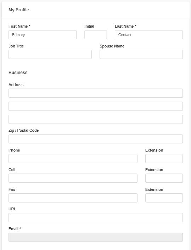Viewport: 191px width, 250px height.
Task: Click the third Address line field
Action: click(x=96, y=119)
